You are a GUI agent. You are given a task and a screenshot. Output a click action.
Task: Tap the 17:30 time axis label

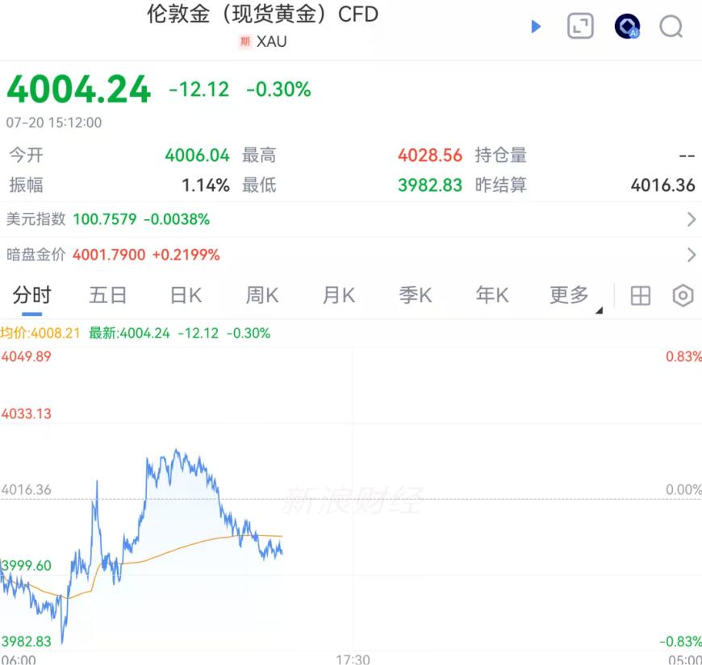(x=353, y=659)
